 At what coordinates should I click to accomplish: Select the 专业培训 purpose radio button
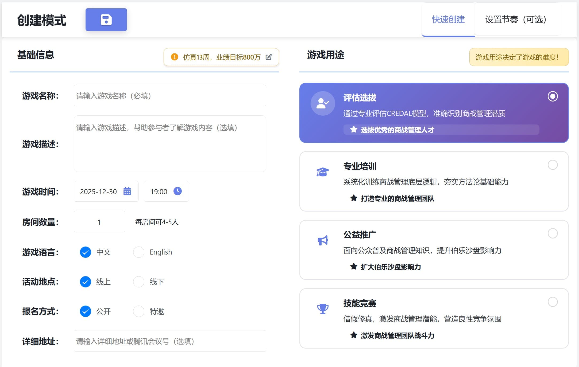(x=553, y=165)
